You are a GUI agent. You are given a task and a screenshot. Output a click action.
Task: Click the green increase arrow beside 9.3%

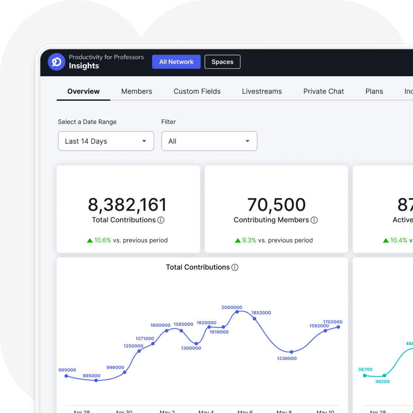(x=239, y=240)
